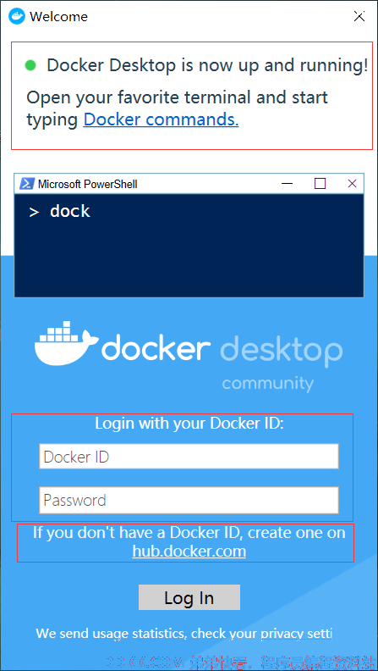Open the Docker commands link
This screenshot has height=671, width=378.
tap(161, 119)
